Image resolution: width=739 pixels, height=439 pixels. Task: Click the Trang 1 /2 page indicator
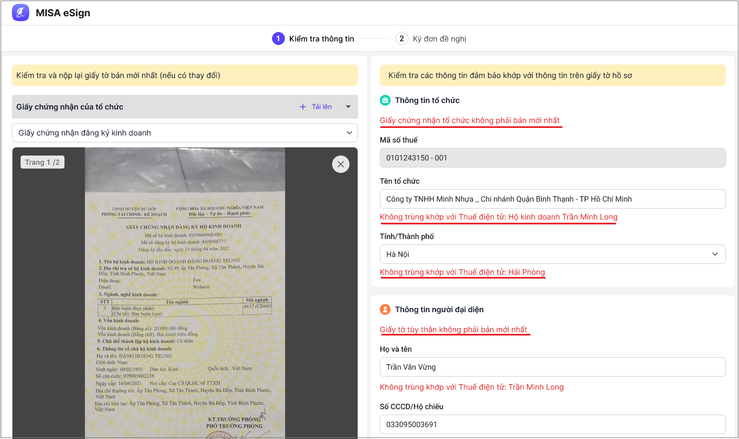click(x=42, y=162)
